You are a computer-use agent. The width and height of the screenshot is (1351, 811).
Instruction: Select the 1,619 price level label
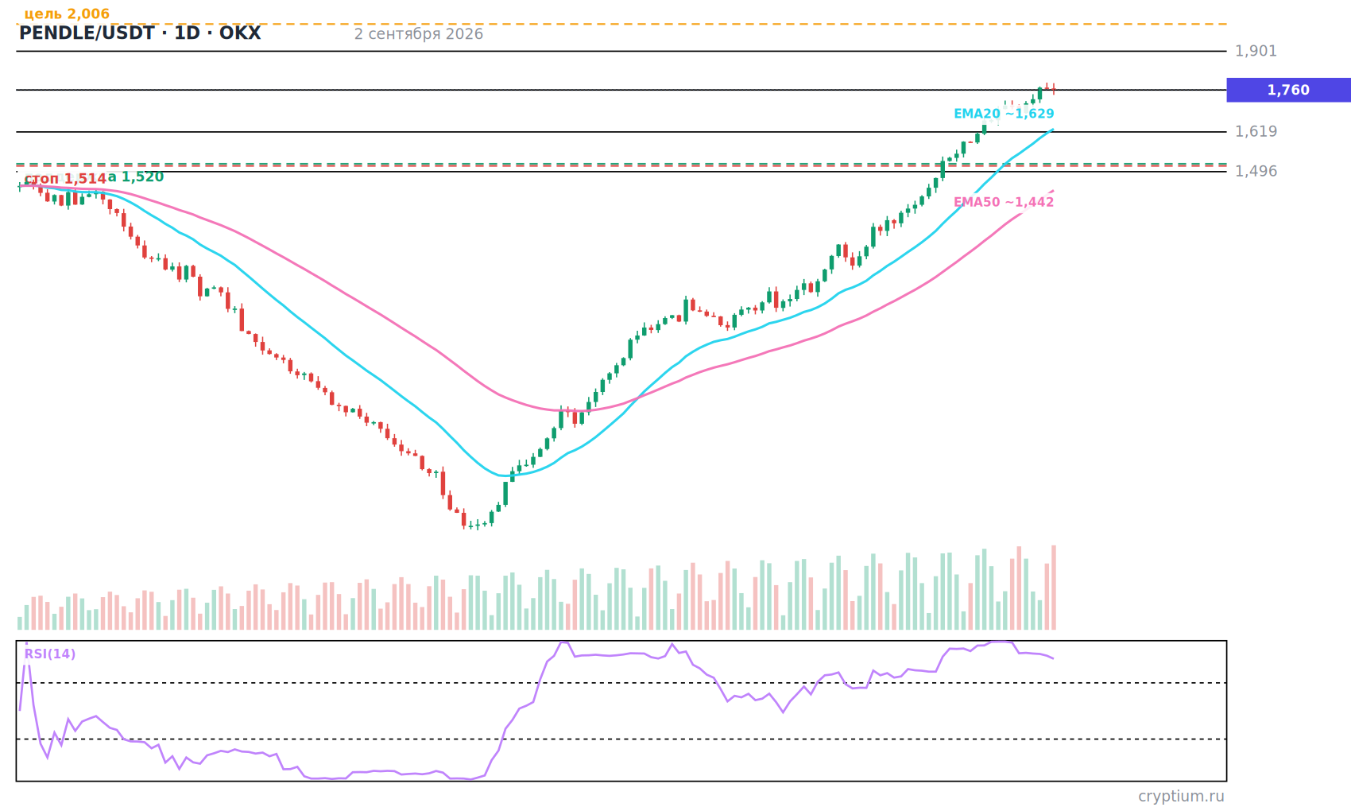[1256, 131]
